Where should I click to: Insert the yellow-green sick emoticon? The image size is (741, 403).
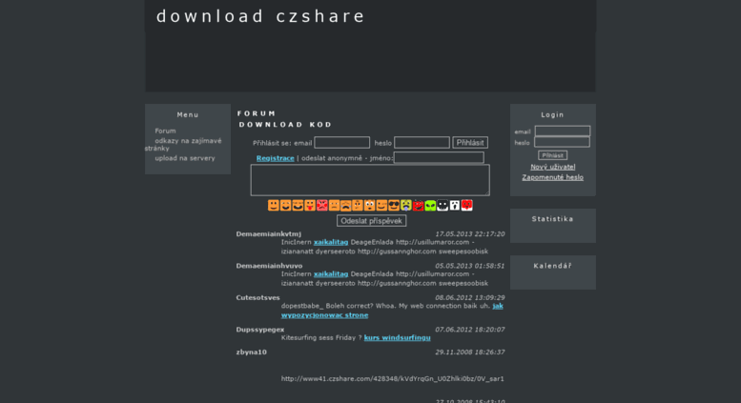(x=406, y=205)
